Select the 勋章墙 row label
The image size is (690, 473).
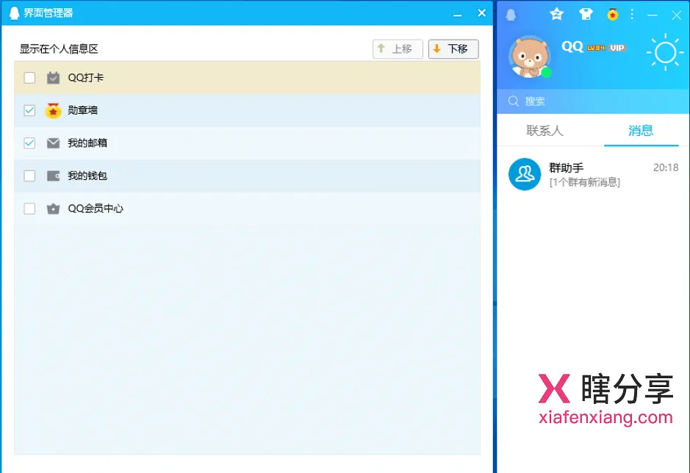click(83, 110)
